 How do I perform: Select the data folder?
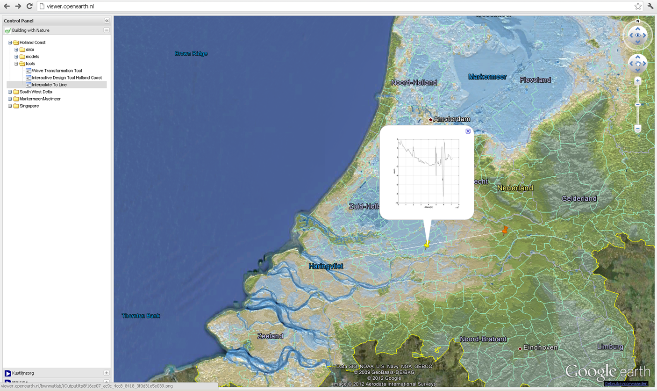click(x=30, y=50)
